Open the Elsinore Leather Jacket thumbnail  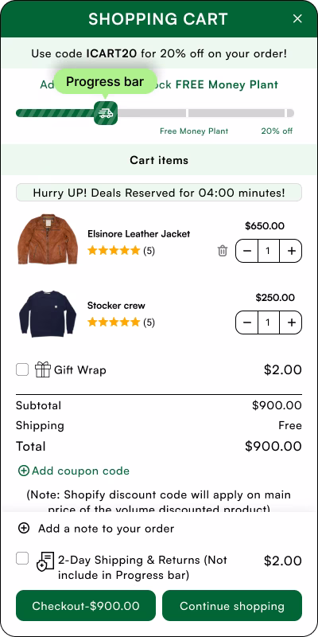[x=48, y=239]
